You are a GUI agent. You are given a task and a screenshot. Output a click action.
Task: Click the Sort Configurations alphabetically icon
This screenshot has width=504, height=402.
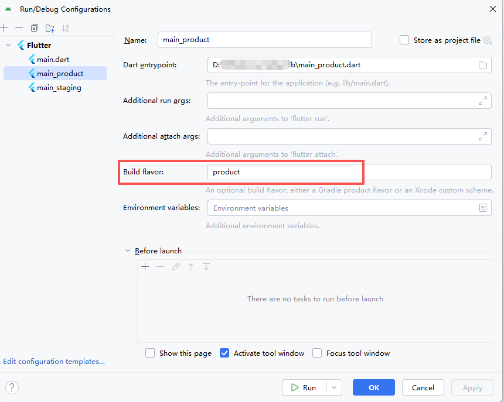click(65, 28)
